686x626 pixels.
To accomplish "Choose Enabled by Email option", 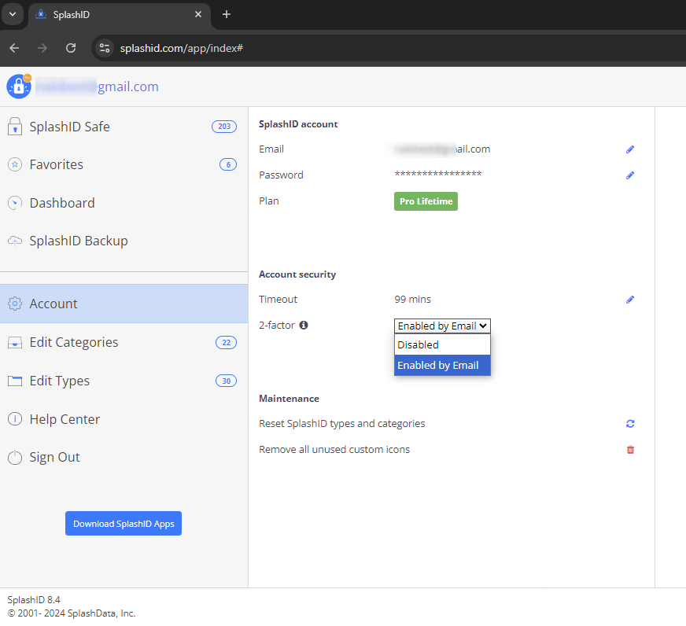I will 442,365.
